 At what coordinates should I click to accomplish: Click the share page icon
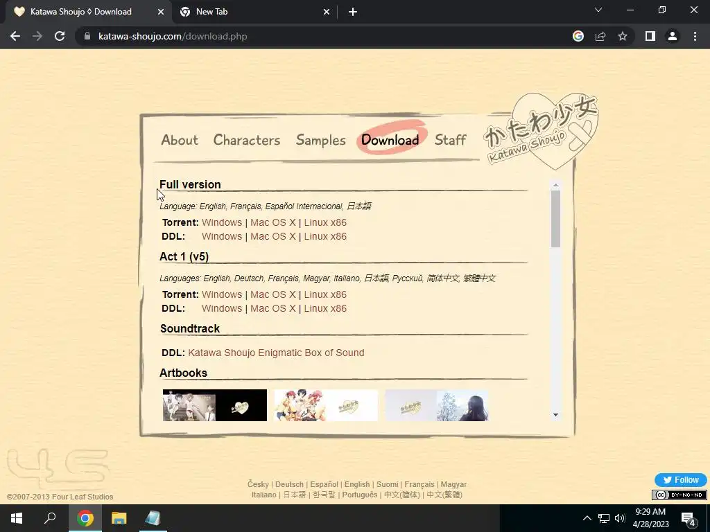[x=600, y=36]
